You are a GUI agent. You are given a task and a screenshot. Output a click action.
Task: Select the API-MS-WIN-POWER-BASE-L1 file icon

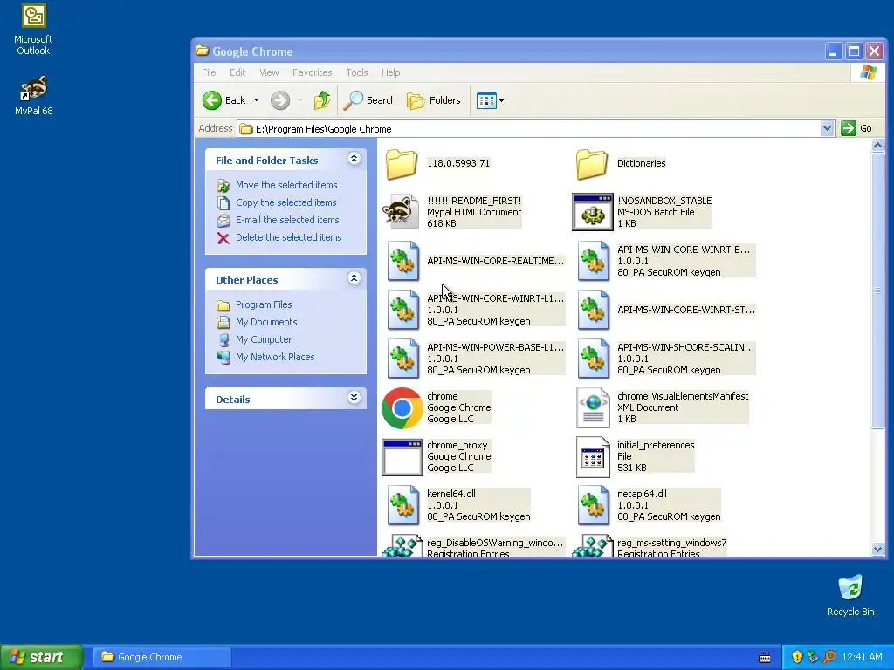[403, 359]
